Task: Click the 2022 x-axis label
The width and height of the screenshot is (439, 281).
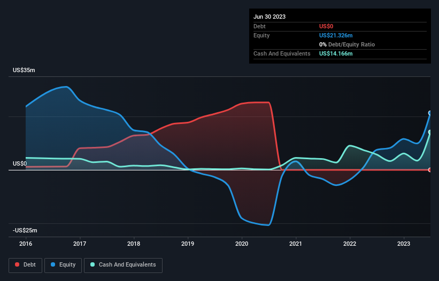Action: tap(350, 244)
